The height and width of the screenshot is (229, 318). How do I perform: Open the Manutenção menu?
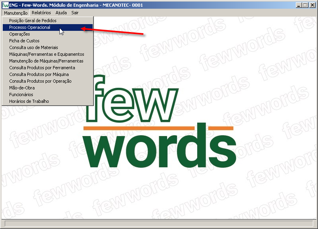[x=15, y=13]
